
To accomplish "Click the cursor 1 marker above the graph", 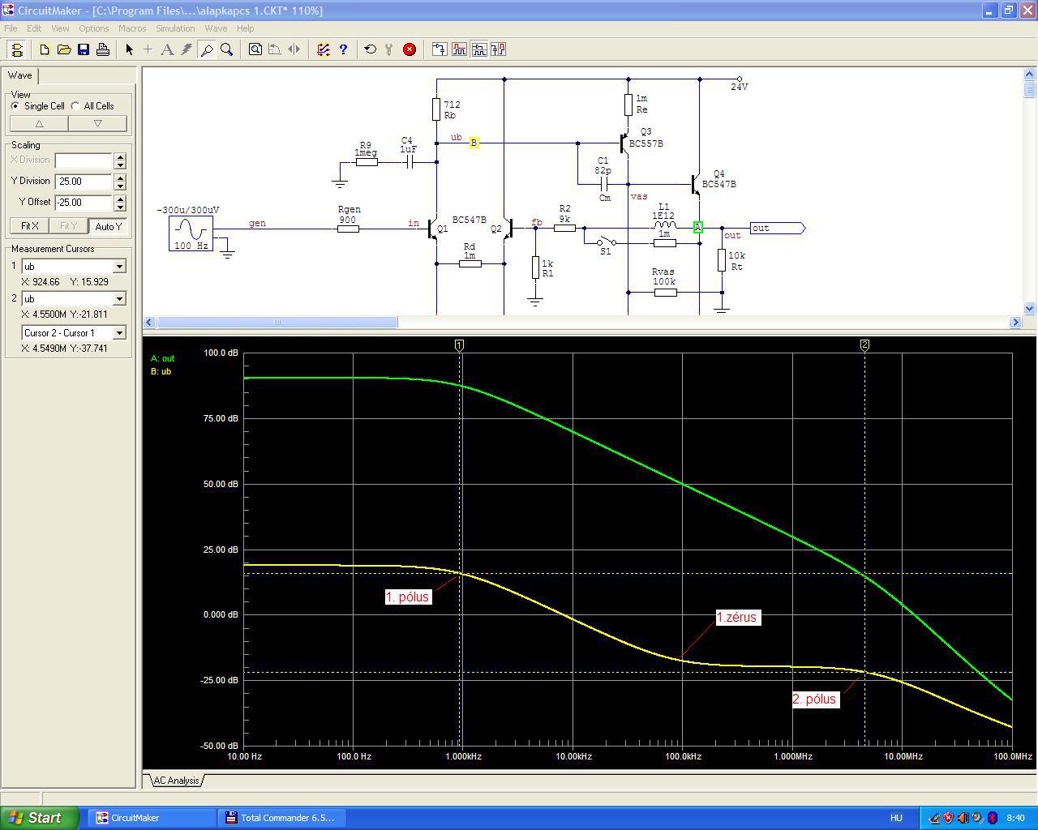I will point(460,345).
